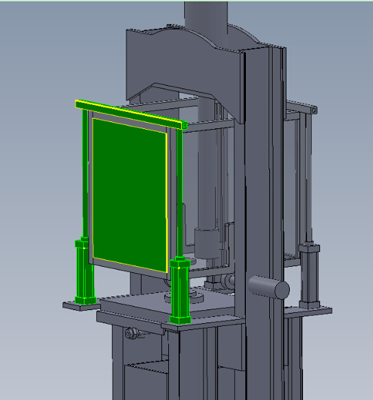Image resolution: width=373 pixels, height=400 pixels.
Task: Click the hex nut fitting below the table
Action: pos(132,333)
